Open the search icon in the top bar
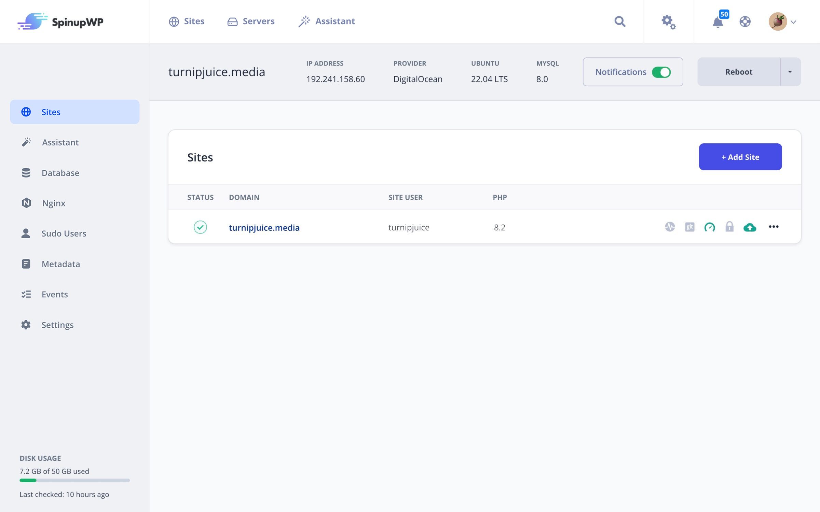 click(x=620, y=22)
